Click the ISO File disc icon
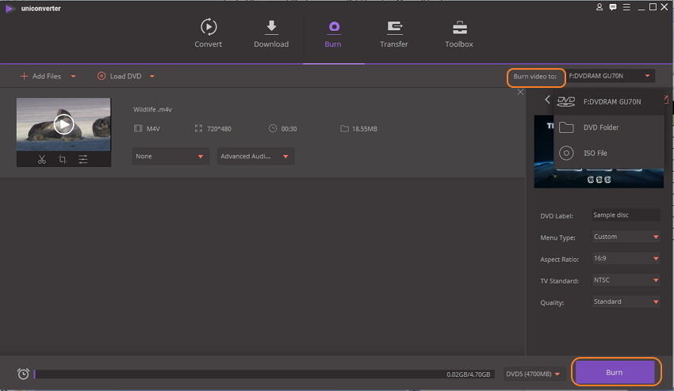The image size is (674, 391). [566, 153]
